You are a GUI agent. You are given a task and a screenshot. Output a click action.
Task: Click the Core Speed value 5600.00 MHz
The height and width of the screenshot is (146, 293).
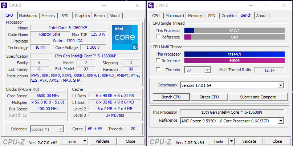tap(48, 96)
